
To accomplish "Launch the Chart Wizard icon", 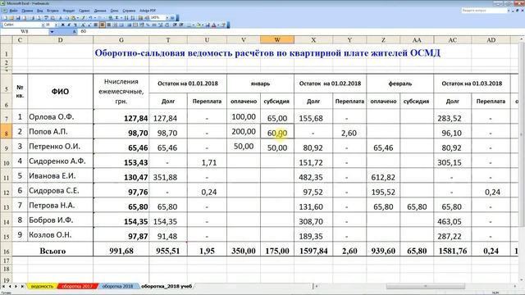I will [140, 17].
